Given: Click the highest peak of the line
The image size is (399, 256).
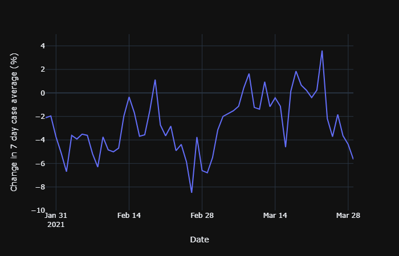Looking at the screenshot, I should click(x=322, y=51).
